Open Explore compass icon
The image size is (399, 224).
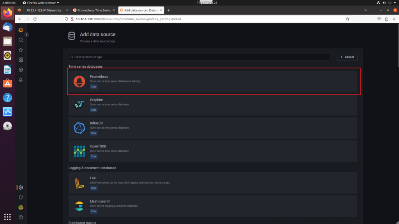(21, 70)
